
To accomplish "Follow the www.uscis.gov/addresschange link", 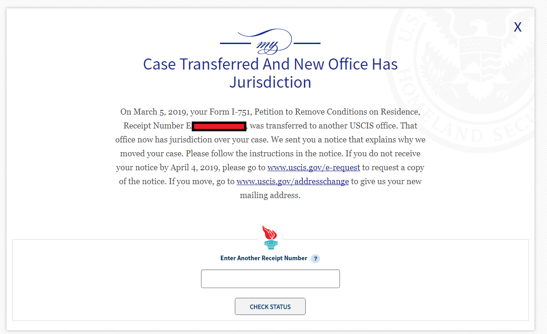I will coord(293,181).
